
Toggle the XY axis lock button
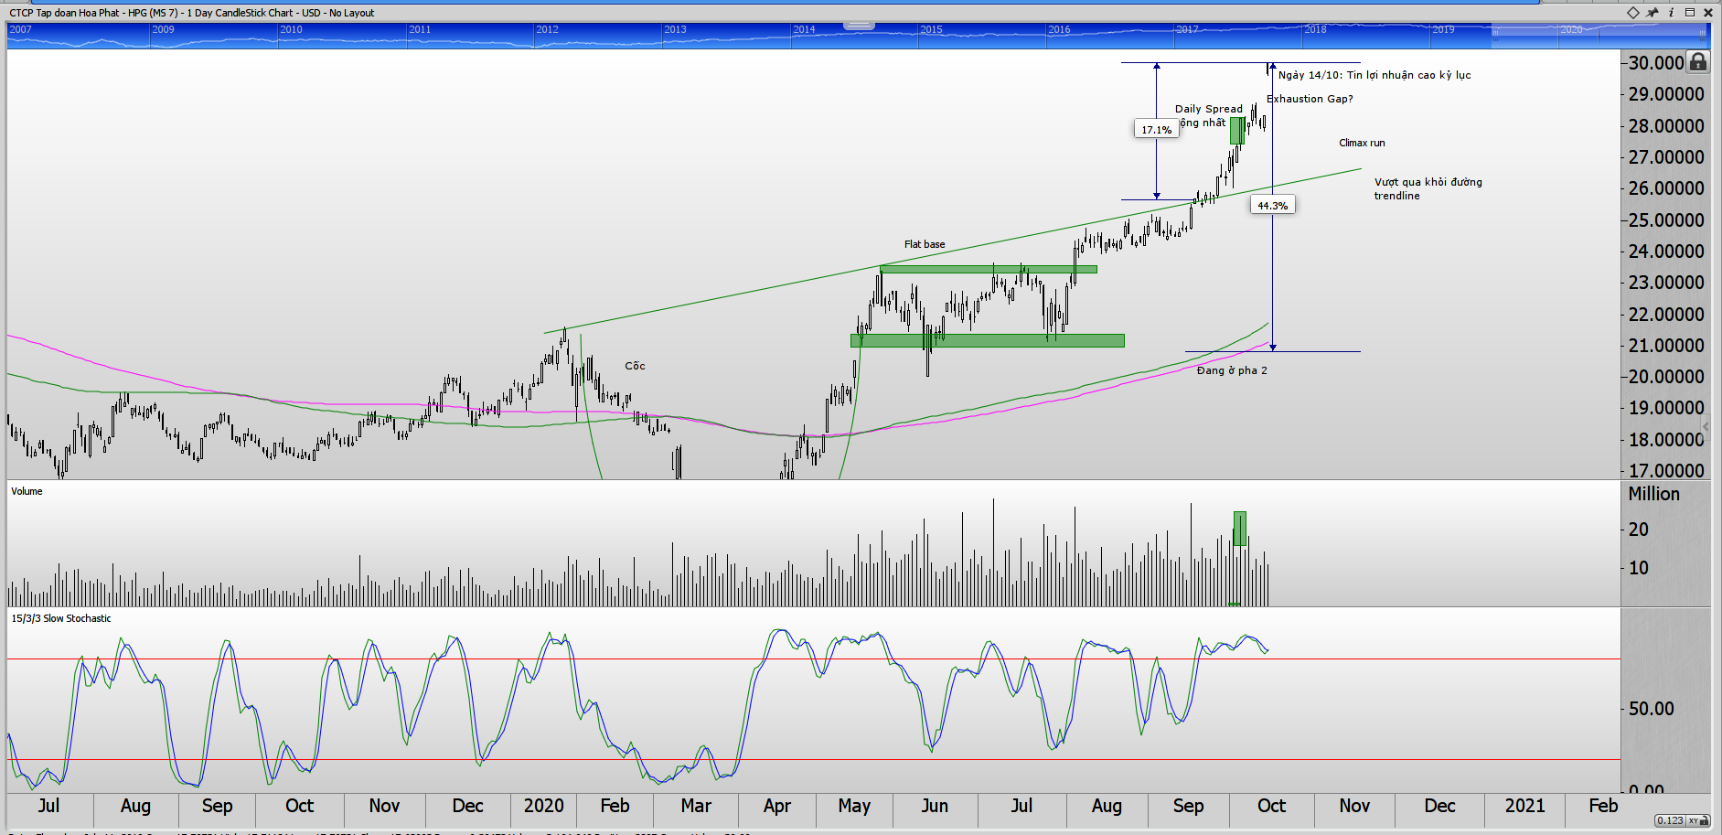(x=1698, y=820)
